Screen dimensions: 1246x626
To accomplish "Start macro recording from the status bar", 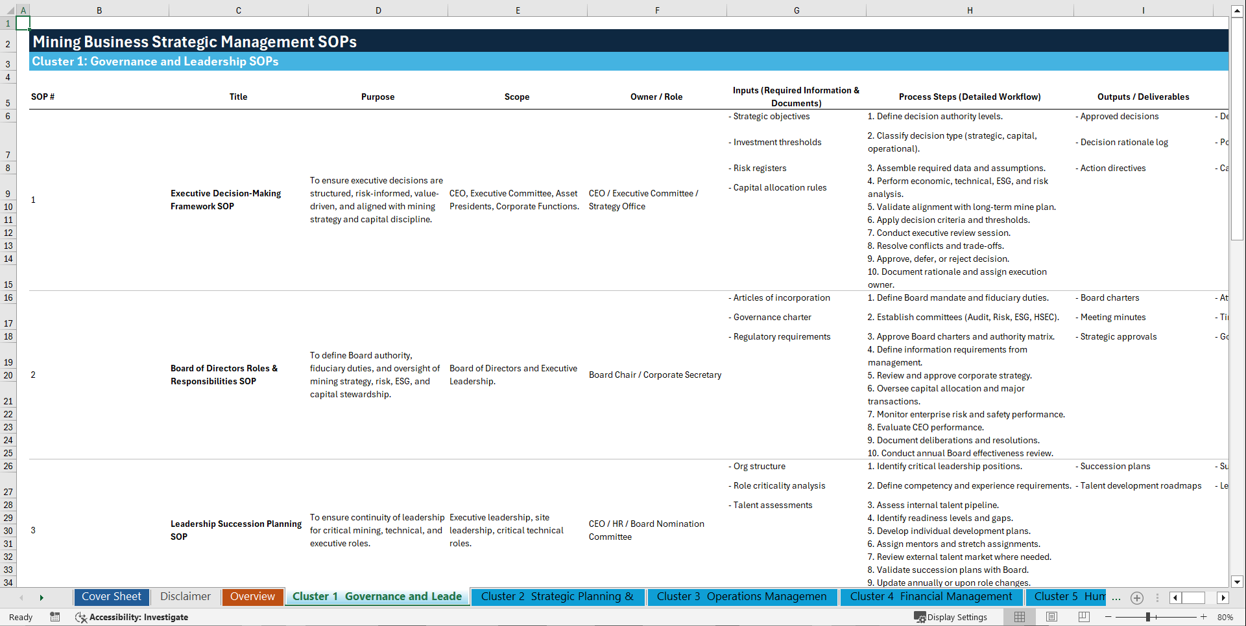I will coord(55,617).
